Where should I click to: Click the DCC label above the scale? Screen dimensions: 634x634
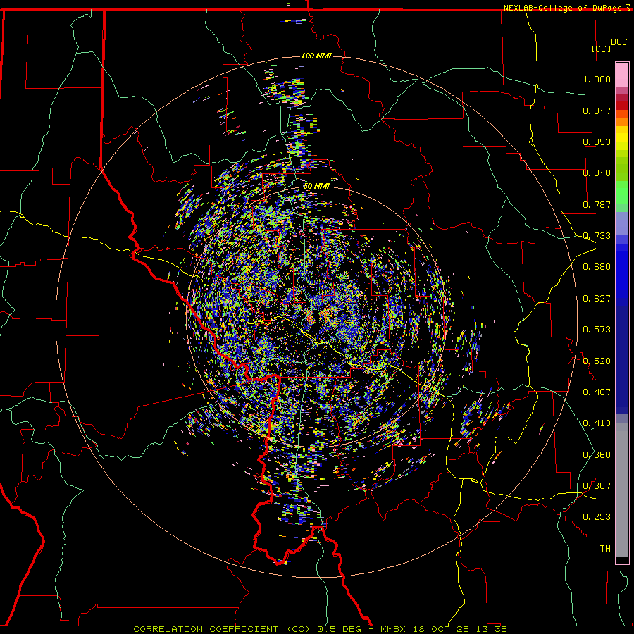pyautogui.click(x=619, y=42)
